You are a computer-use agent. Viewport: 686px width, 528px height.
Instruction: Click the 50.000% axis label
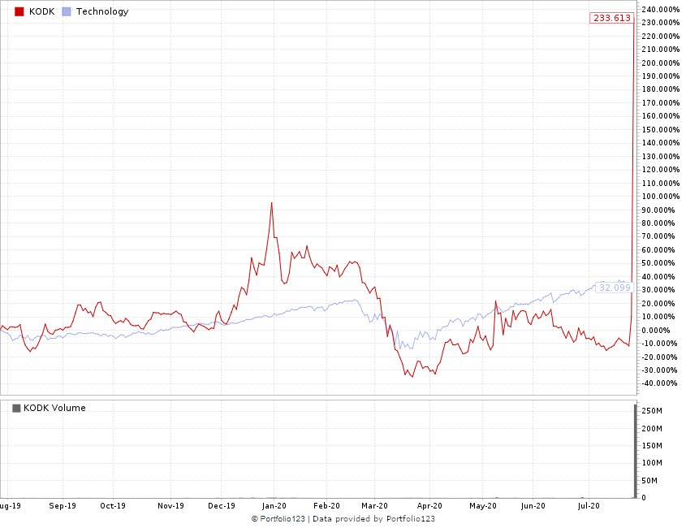(x=658, y=263)
